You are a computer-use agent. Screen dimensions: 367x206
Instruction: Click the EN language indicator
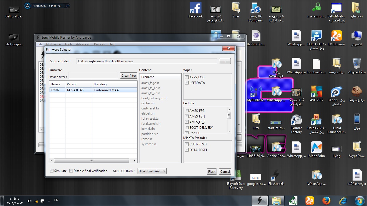(56, 200)
